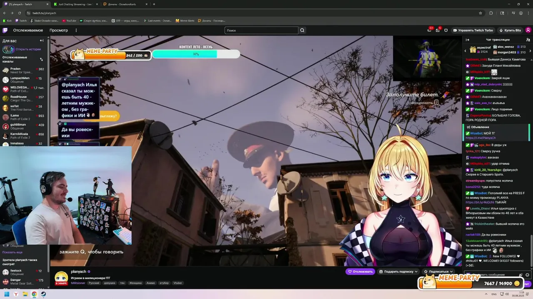Click Управлять Twitch Turbo button
The height and width of the screenshot is (299, 533).
coord(473,30)
